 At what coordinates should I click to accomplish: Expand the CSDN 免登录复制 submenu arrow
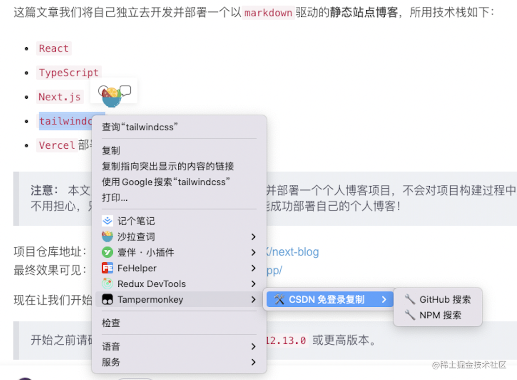click(x=384, y=299)
